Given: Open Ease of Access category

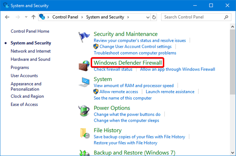Looking at the screenshot, I should tap(24, 104).
